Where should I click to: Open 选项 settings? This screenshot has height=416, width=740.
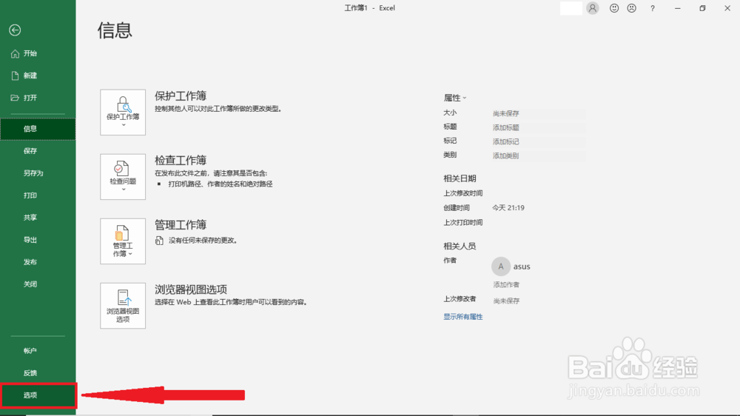pyautogui.click(x=38, y=395)
